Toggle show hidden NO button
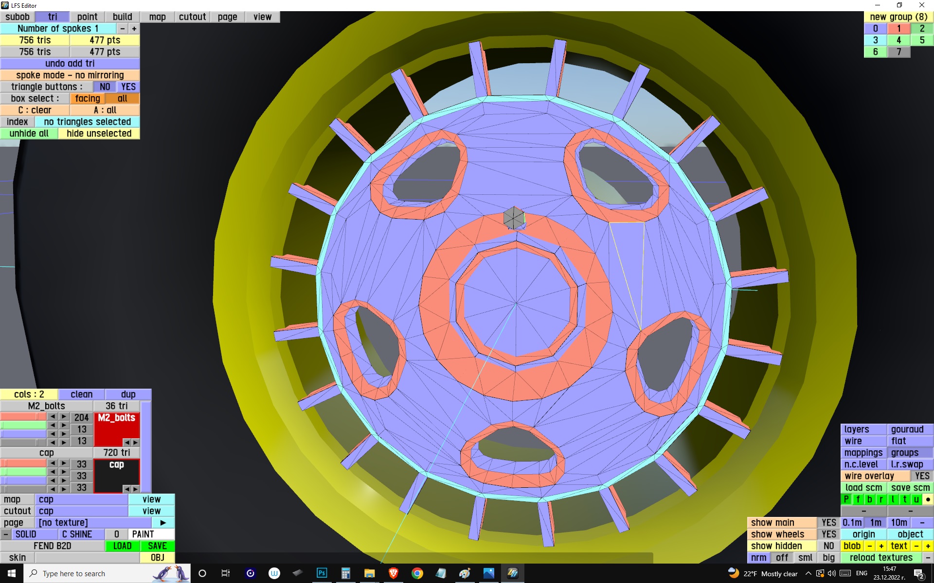This screenshot has height=583, width=934. click(828, 546)
